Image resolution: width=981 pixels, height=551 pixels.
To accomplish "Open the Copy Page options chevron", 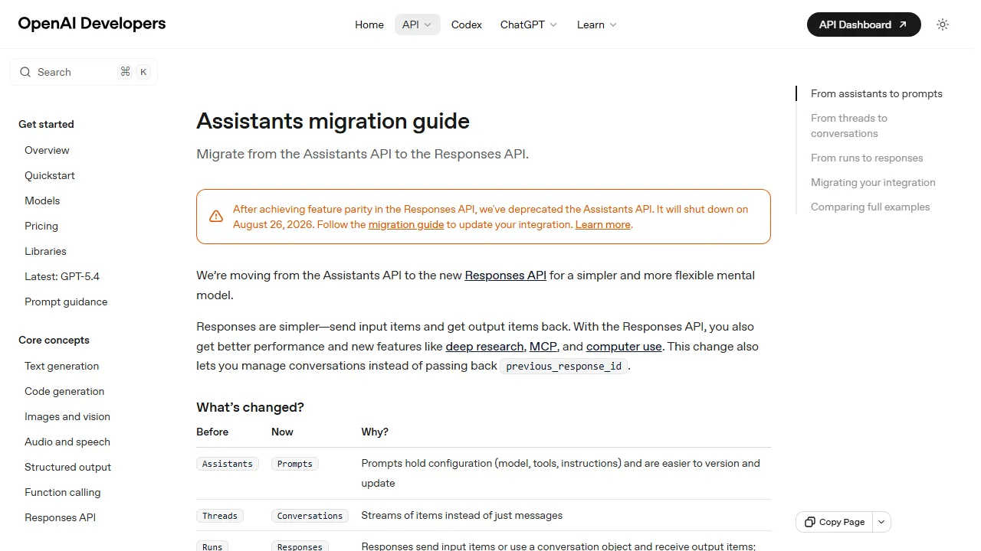I will pyautogui.click(x=881, y=521).
